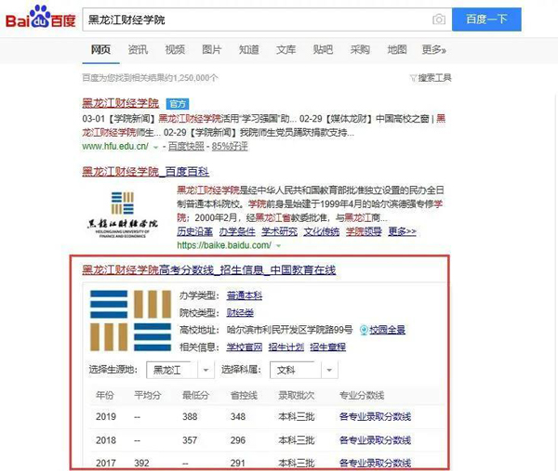This screenshot has height=471, width=558.
Task: Open the 历史沿革 sublink
Action: click(x=195, y=231)
